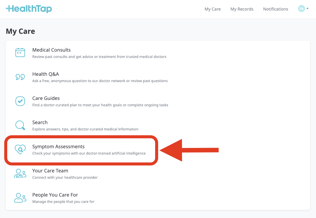Click the Medical Consults calendar icon
316x218 pixels.
[20, 53]
